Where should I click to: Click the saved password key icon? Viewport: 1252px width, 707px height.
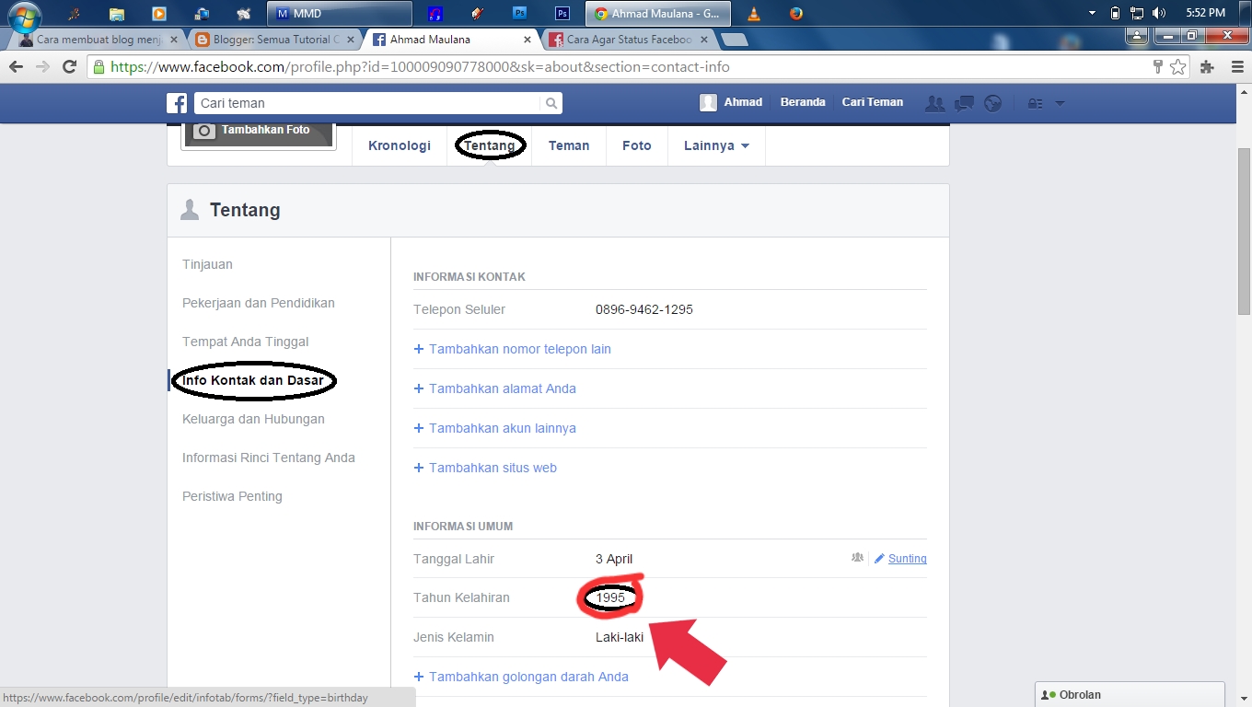tap(1158, 67)
